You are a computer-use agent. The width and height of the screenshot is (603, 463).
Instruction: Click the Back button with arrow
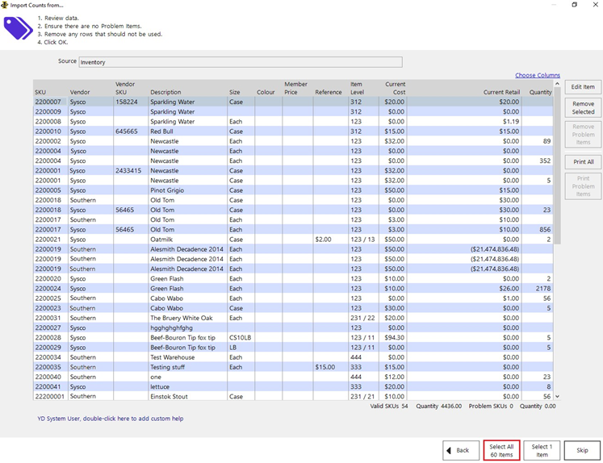coord(460,450)
